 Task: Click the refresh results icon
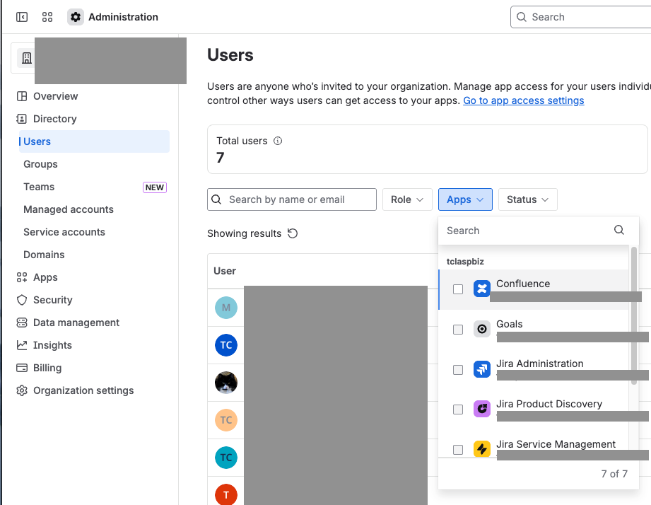click(x=293, y=233)
